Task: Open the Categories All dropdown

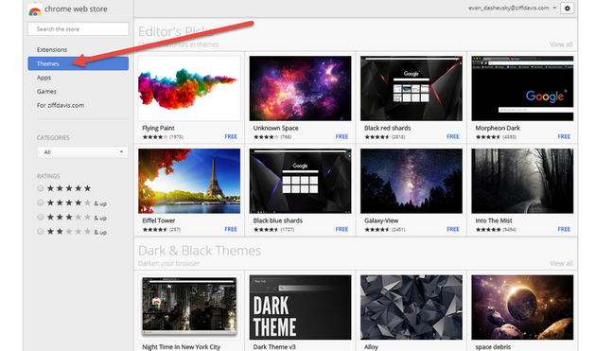Action: pyautogui.click(x=82, y=152)
